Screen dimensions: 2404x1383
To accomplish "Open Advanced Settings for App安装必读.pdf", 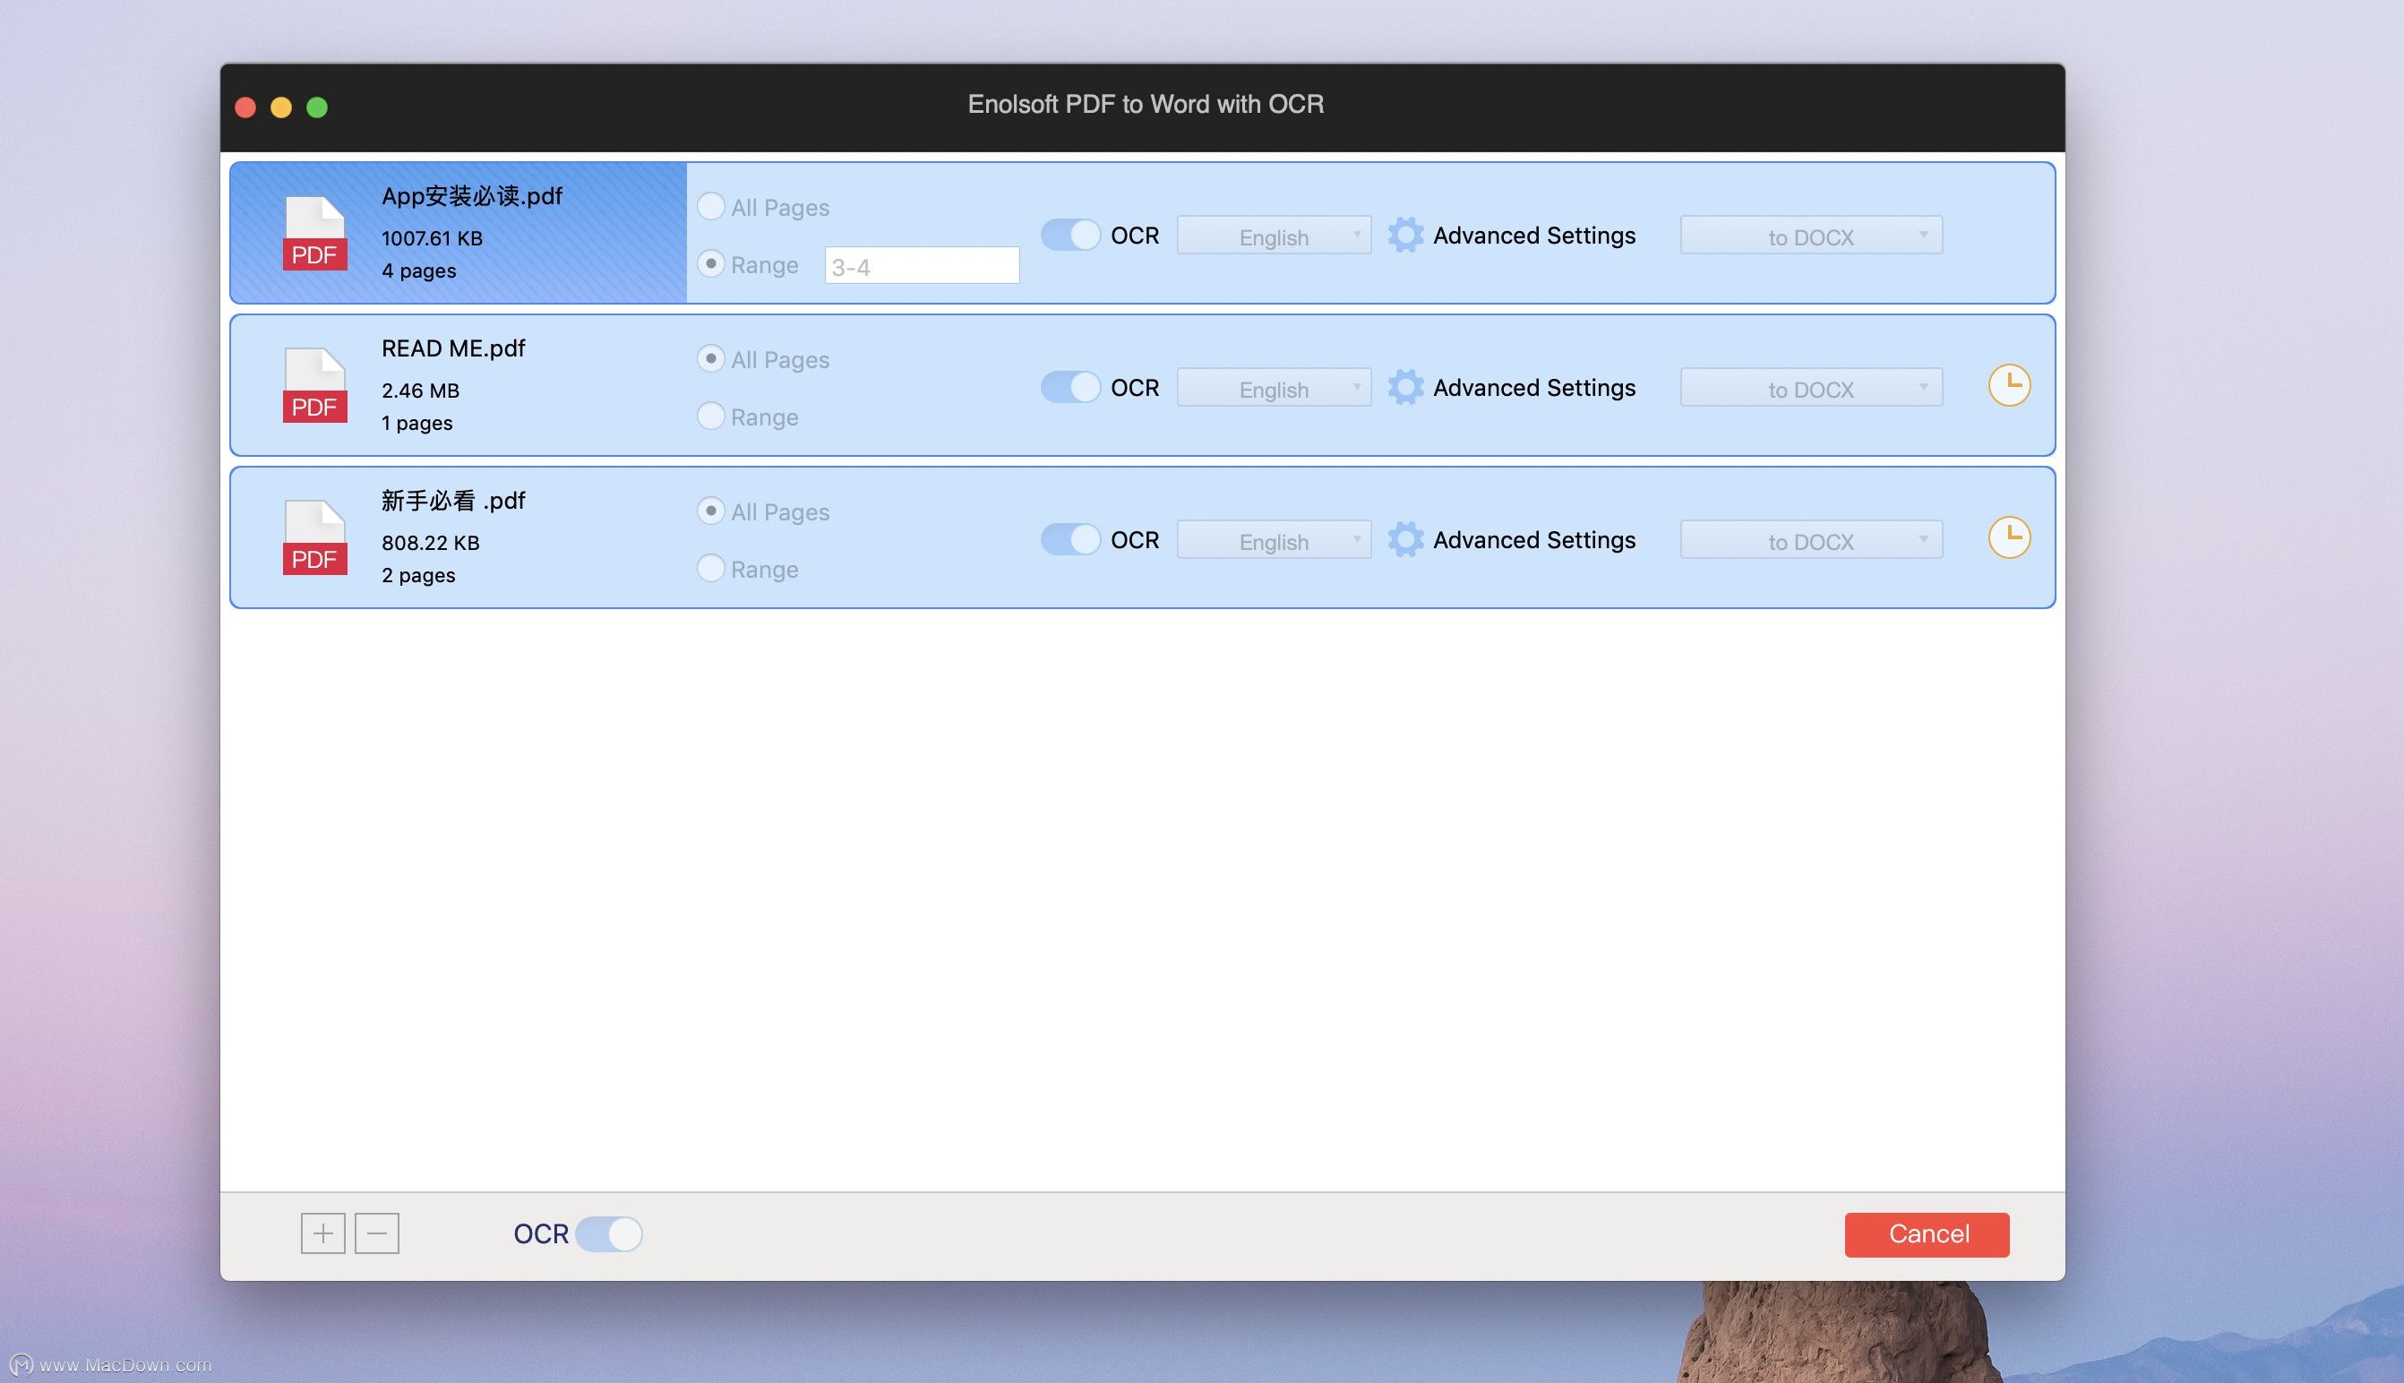I will [1534, 236].
